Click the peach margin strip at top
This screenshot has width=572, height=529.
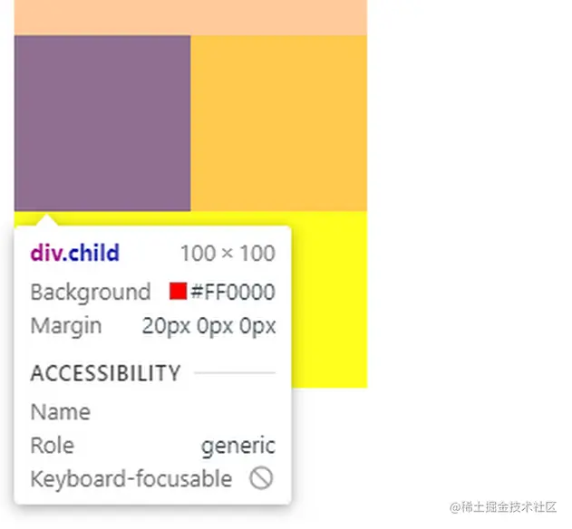[190, 17]
